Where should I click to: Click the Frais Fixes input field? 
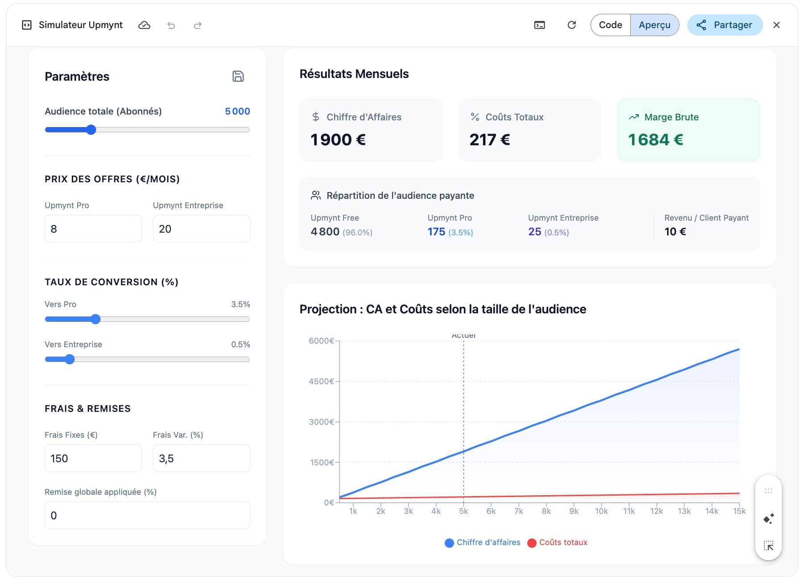[x=93, y=458]
